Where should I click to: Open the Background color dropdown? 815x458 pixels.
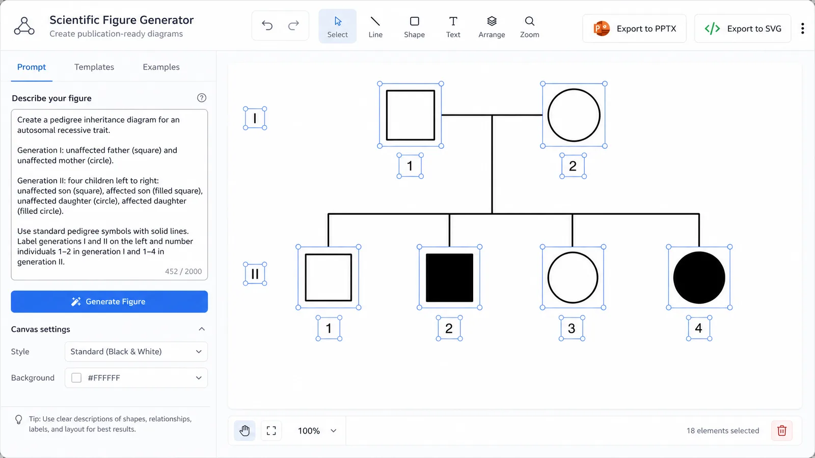coord(136,378)
